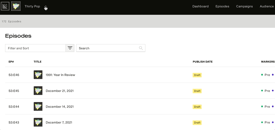
Task: Click artwork thumbnail for 1991: Year In Review
Action: point(38,75)
